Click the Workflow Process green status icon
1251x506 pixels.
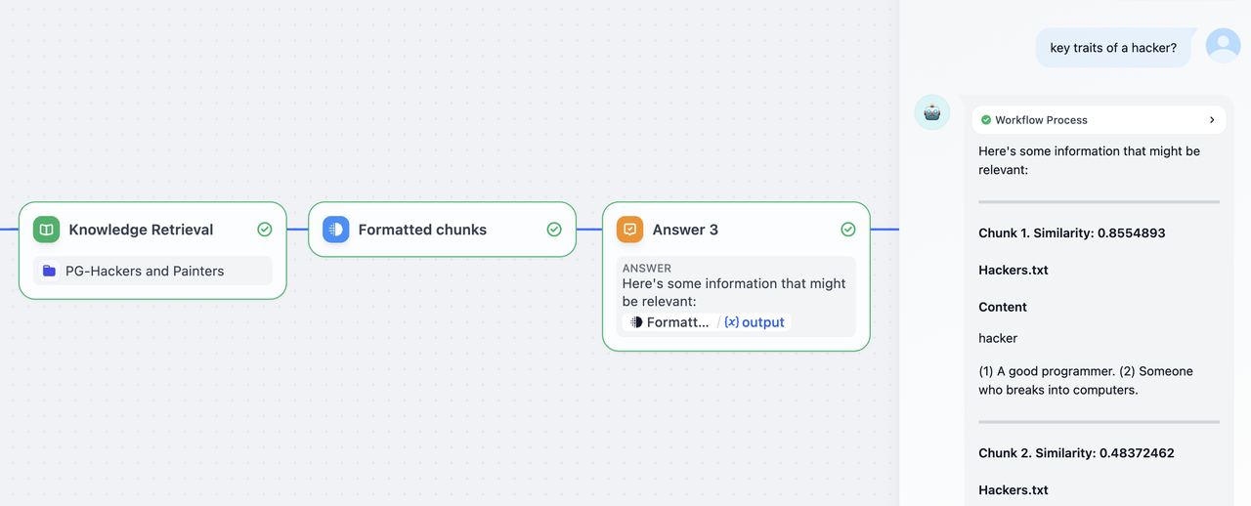pos(986,120)
